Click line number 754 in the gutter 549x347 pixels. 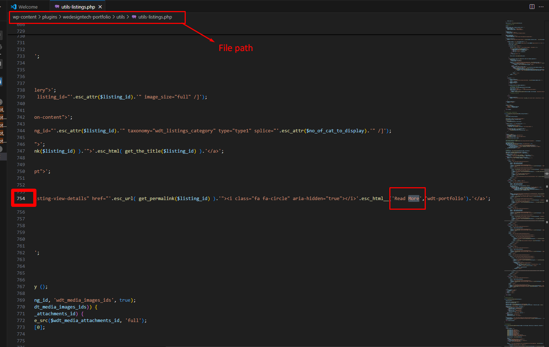click(x=21, y=198)
